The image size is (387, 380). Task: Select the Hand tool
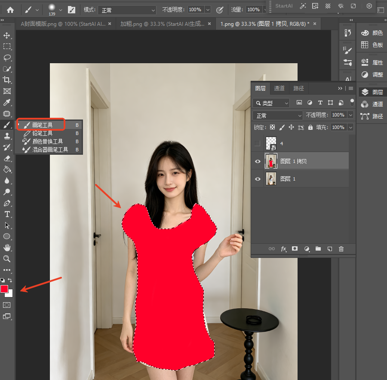[x=6, y=248]
